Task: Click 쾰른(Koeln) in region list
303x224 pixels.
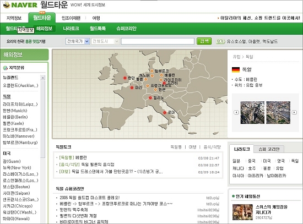Action: coord(13,123)
